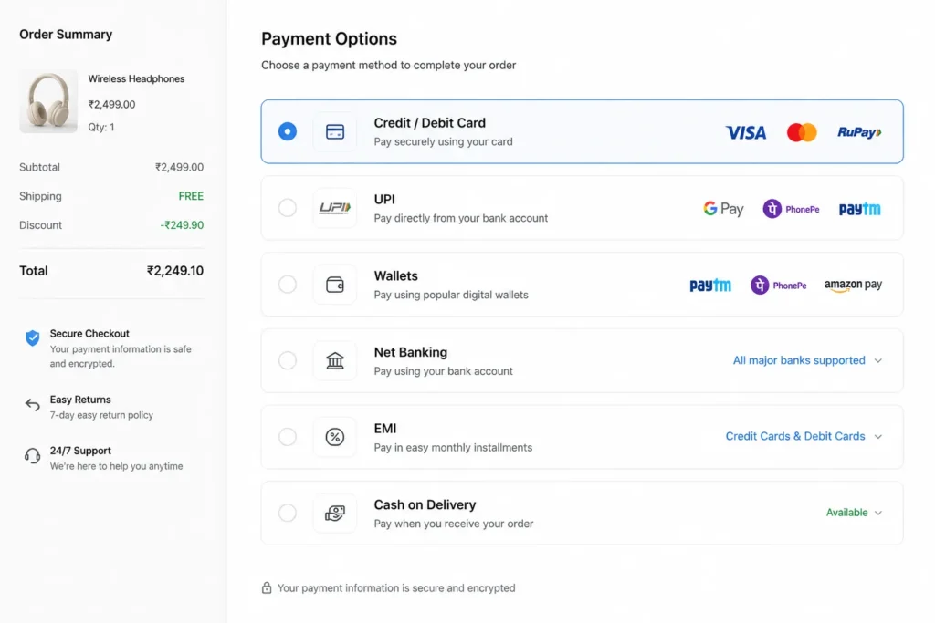Click Credit / Debit Card title text

430,123
